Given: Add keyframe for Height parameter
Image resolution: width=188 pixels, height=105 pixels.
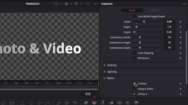Looking at the screenshot, I should click(180, 27).
